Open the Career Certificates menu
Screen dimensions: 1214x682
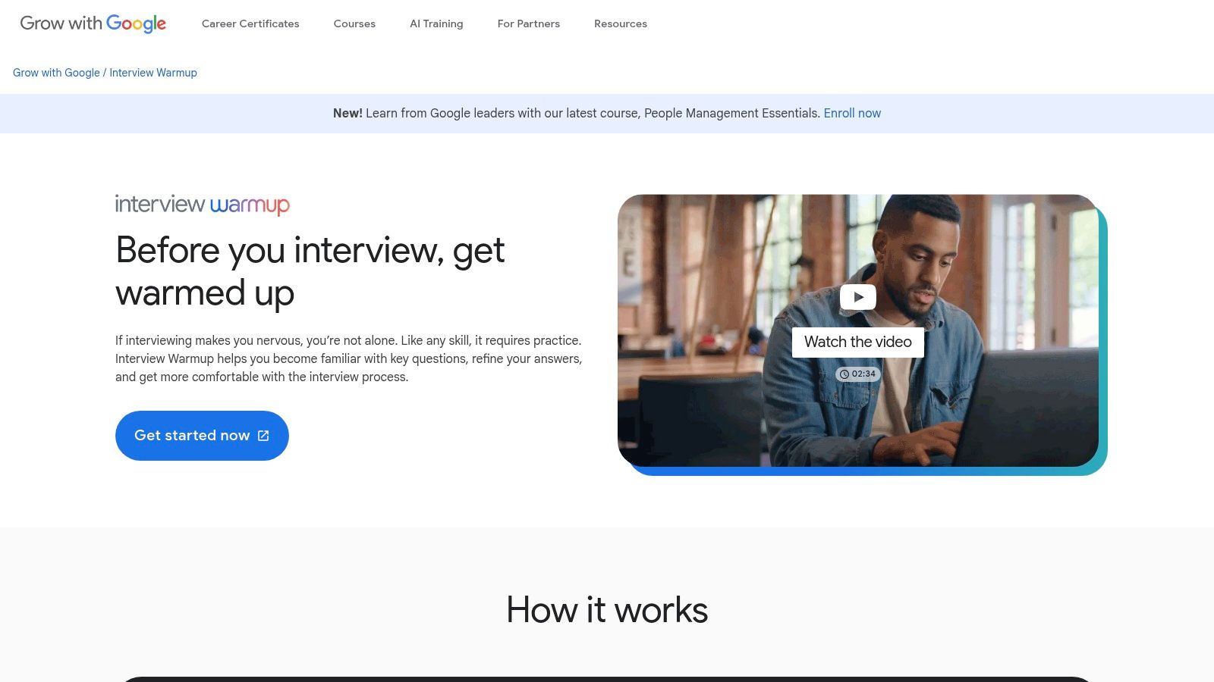click(250, 23)
